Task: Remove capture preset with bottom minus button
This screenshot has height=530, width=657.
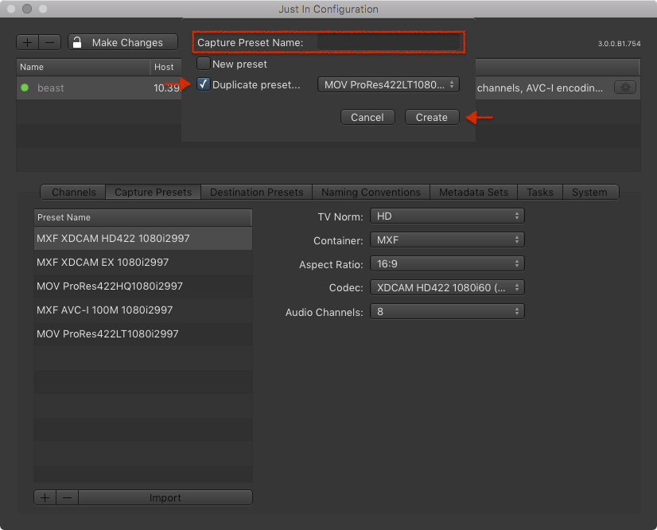Action: (67, 497)
